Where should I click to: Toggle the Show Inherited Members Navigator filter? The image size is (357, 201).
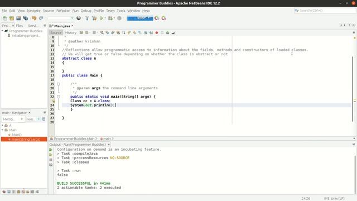pos(4,192)
